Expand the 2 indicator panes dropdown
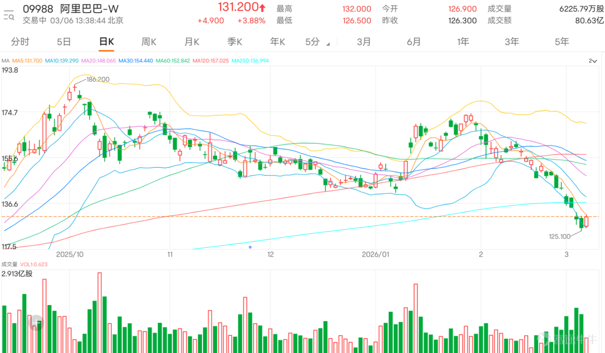This screenshot has height=353, width=605. [x=593, y=61]
